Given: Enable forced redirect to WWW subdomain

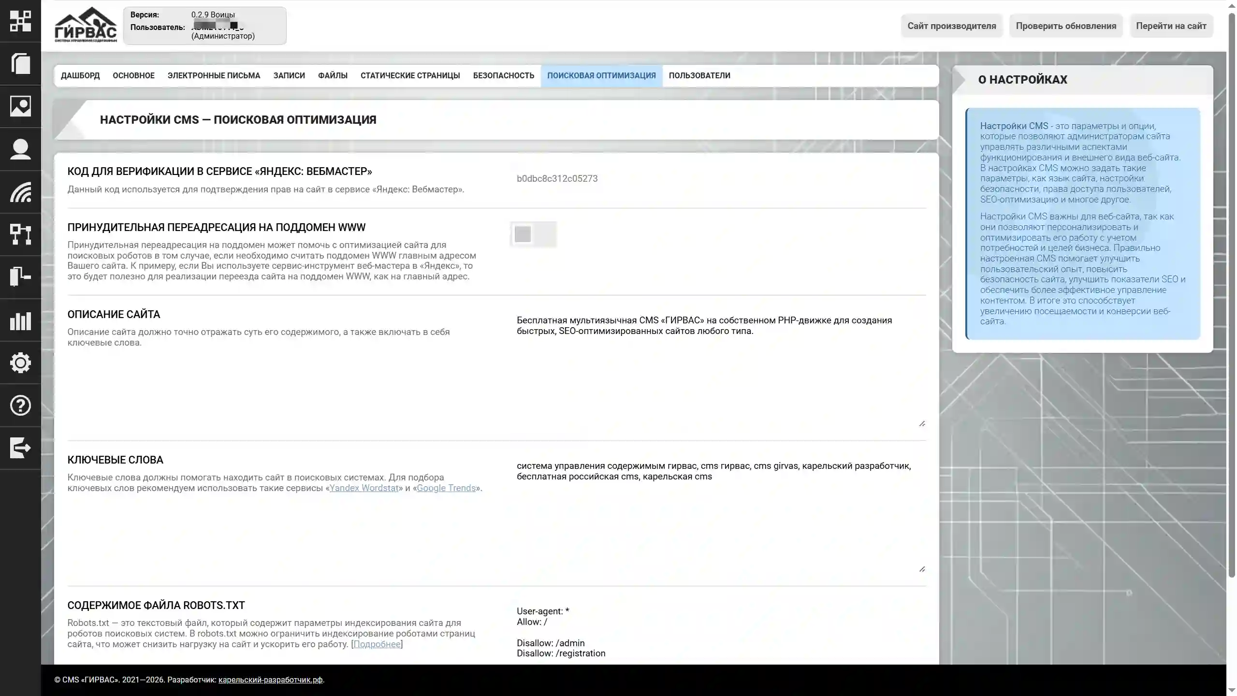Looking at the screenshot, I should coord(533,234).
